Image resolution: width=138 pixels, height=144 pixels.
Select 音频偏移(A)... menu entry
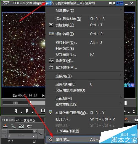pyautogui.click(x=85, y=68)
